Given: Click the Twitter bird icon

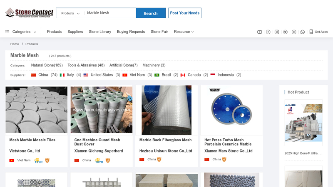Looking at the screenshot, I should coord(285,32).
